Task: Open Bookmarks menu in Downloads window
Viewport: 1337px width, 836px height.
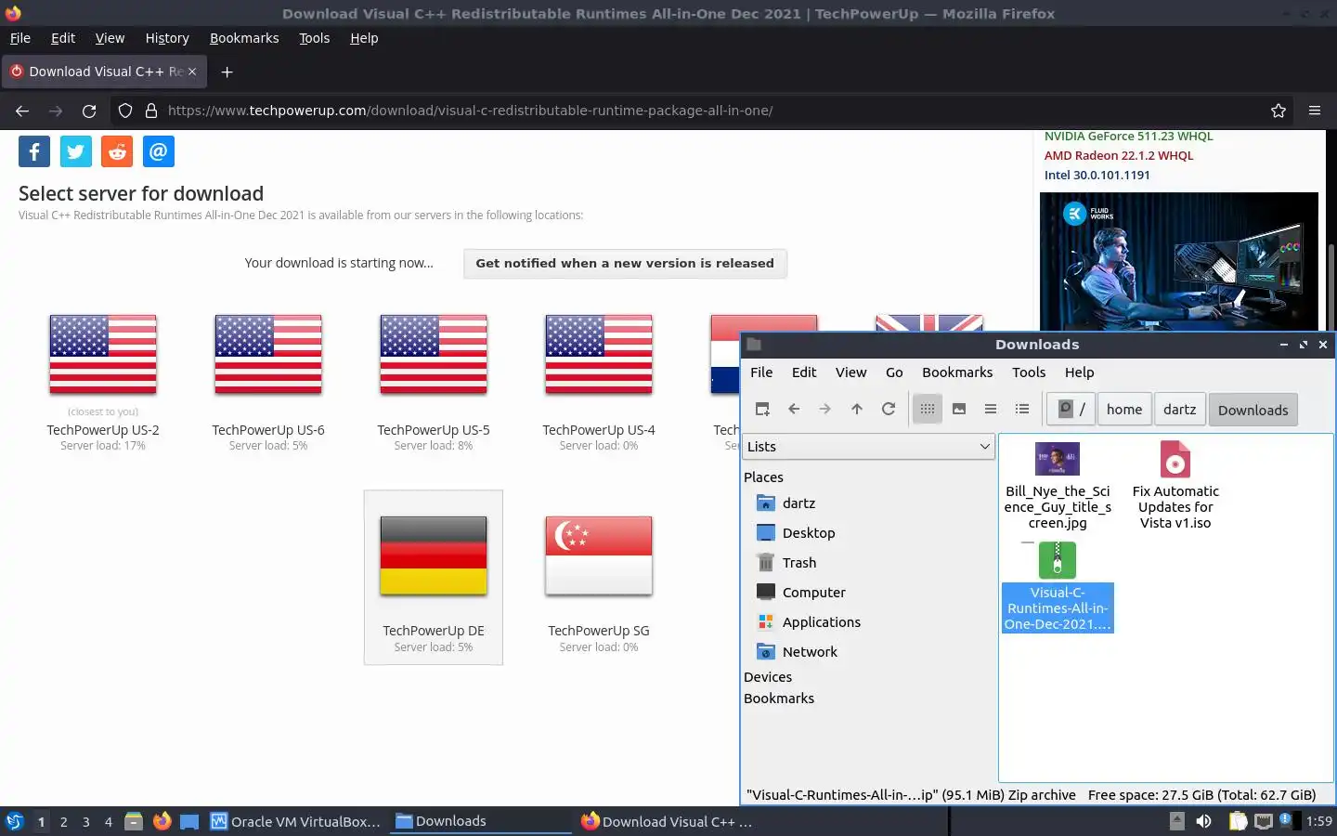Action: pos(957,372)
